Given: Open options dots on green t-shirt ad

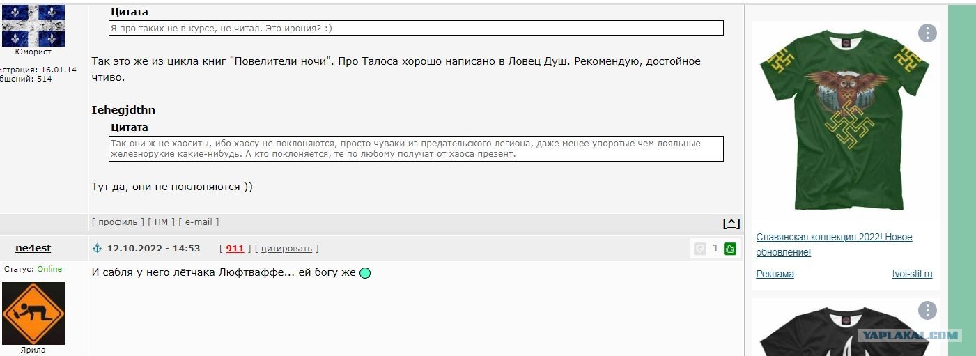Looking at the screenshot, I should click(x=927, y=33).
